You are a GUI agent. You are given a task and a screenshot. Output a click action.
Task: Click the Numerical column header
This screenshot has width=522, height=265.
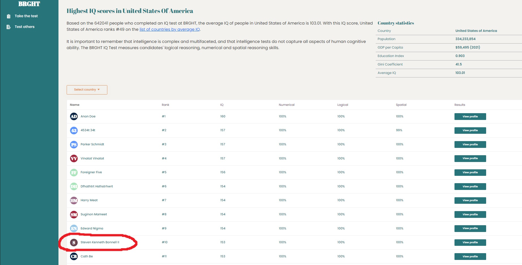(287, 105)
